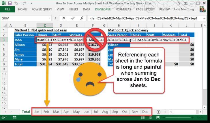Open Insert Function fx dialog
210x123 pixels.
coord(82,18)
